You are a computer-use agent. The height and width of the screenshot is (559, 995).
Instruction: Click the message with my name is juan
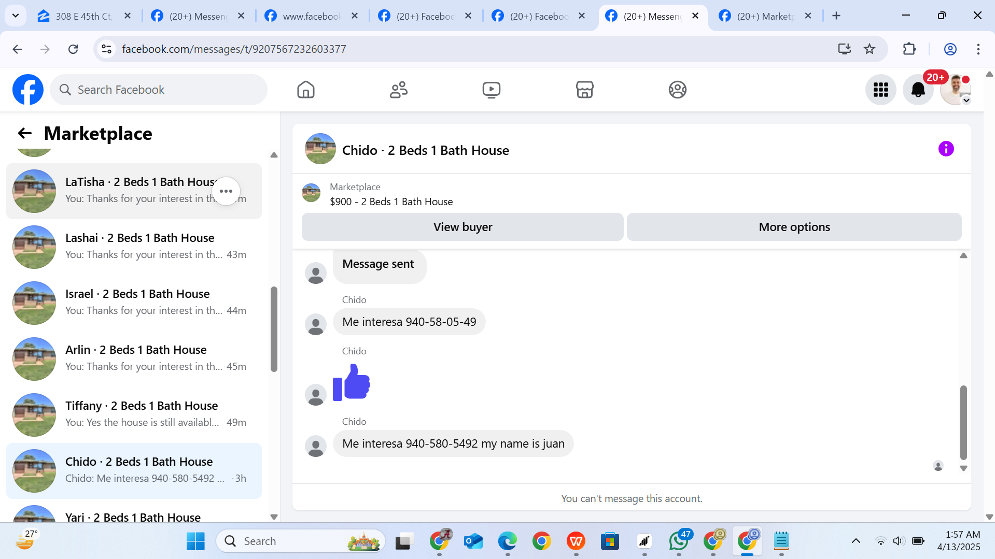pos(453,443)
